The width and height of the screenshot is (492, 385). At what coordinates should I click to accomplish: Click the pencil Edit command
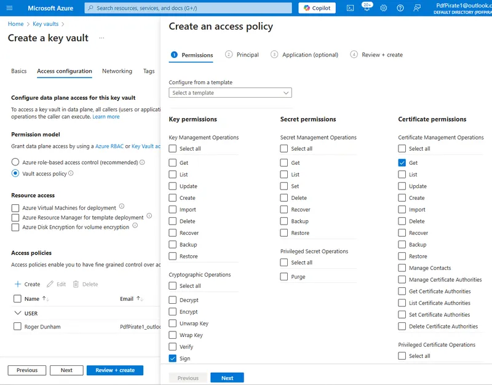tap(56, 284)
